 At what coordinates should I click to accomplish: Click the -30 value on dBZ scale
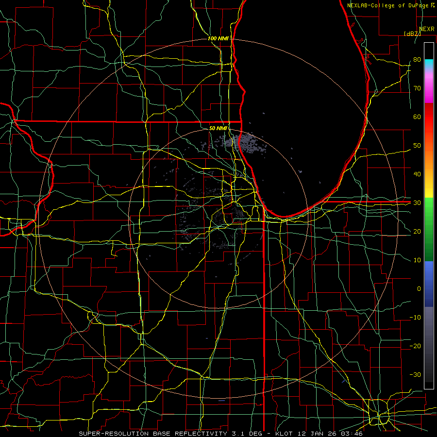415,374
